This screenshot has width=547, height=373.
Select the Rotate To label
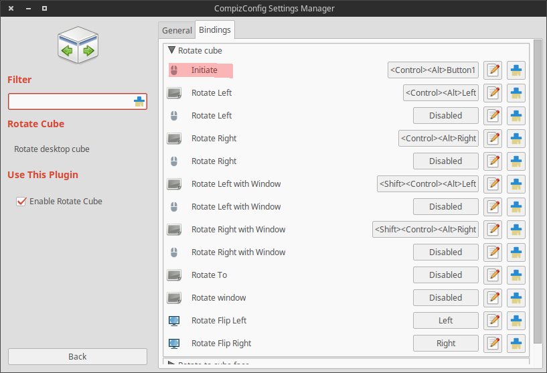click(210, 275)
